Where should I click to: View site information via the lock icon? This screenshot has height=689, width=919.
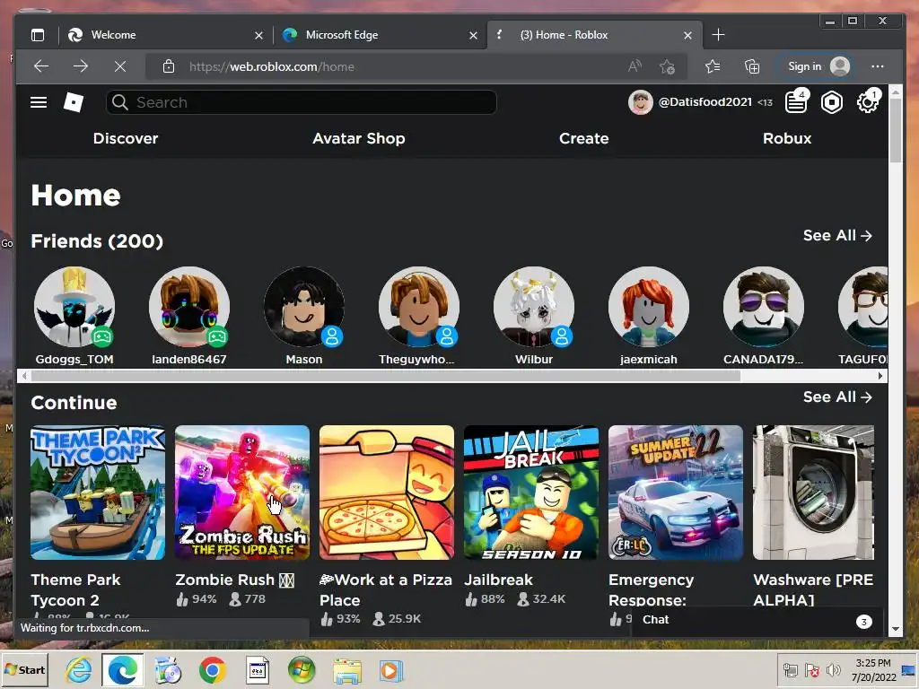pos(169,66)
